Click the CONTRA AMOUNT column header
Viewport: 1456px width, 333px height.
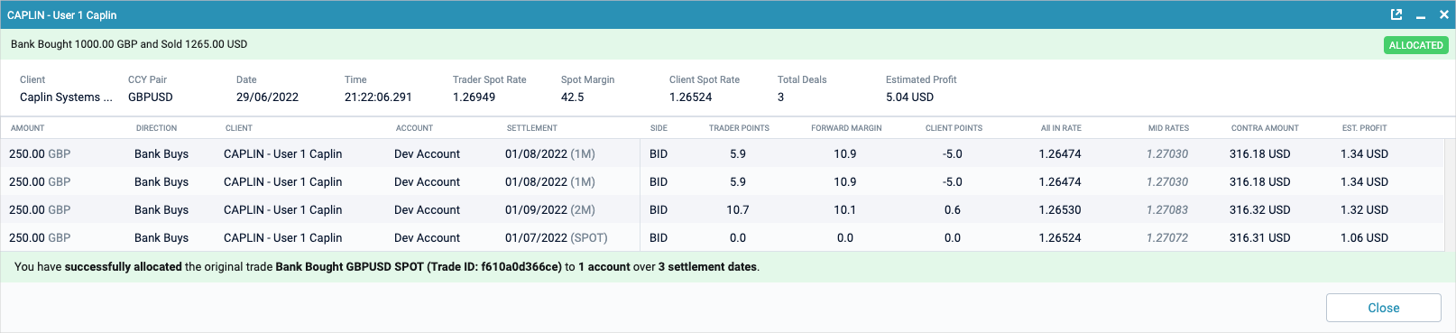[1265, 128]
